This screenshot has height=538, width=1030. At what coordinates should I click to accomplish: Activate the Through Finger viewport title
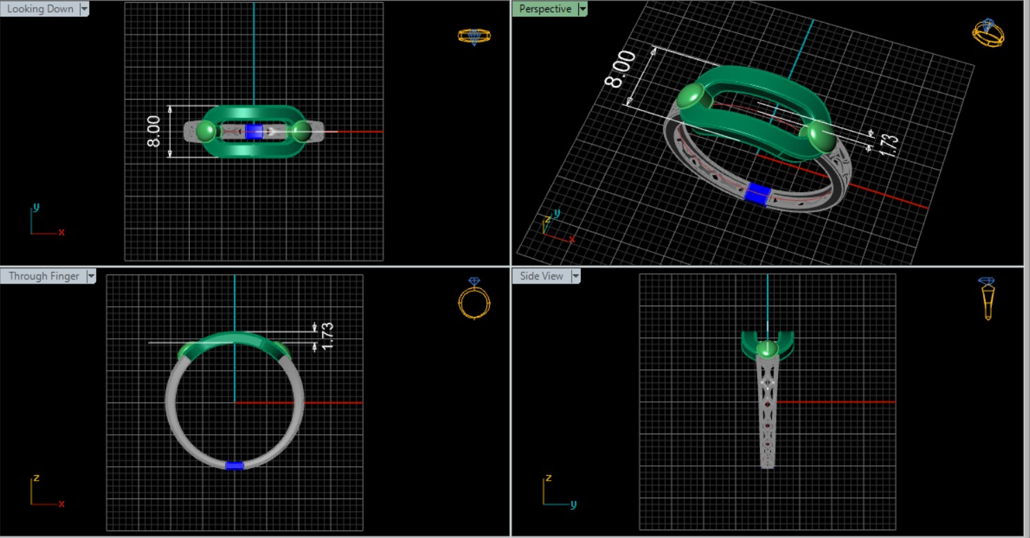(44, 276)
